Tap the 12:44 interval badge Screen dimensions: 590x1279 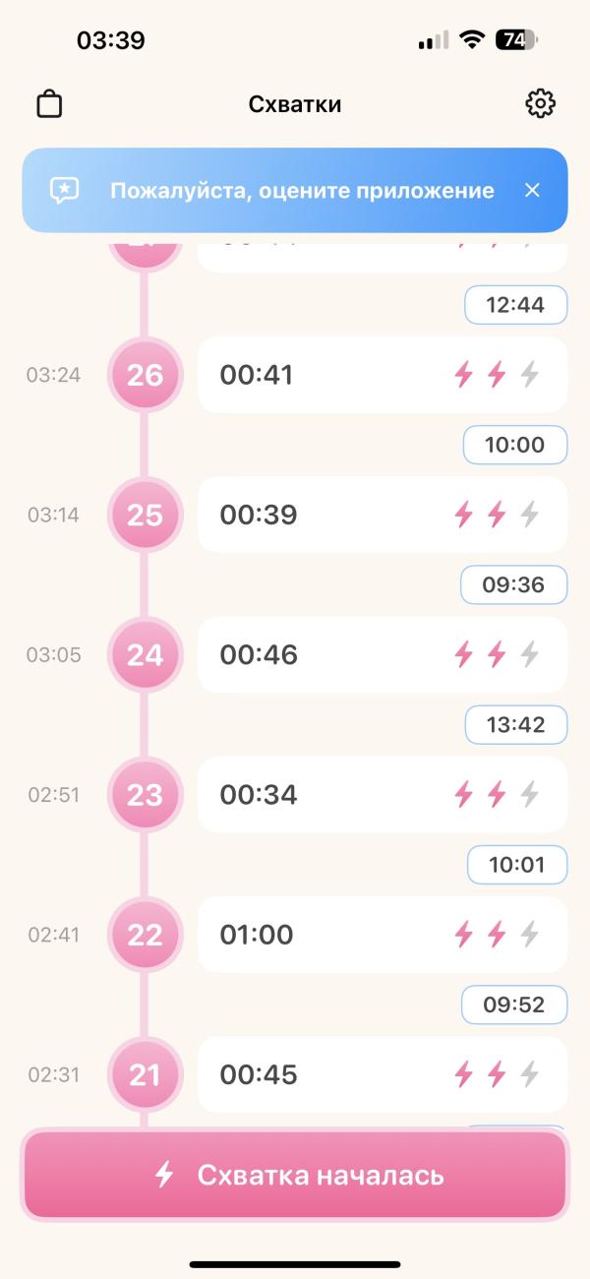coord(515,305)
